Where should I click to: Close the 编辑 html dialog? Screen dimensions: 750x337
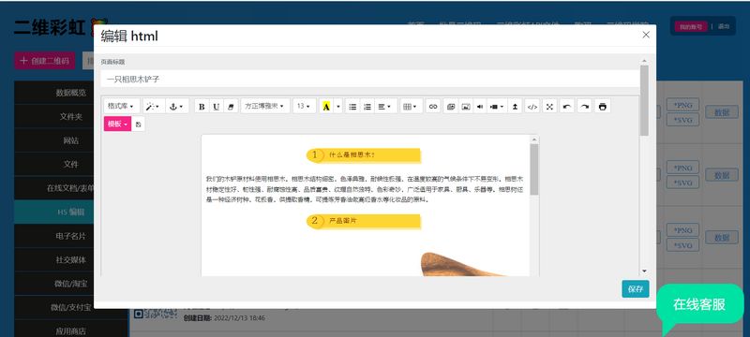[646, 35]
